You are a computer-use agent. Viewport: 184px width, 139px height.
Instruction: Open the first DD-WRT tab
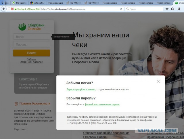tap(74, 3)
